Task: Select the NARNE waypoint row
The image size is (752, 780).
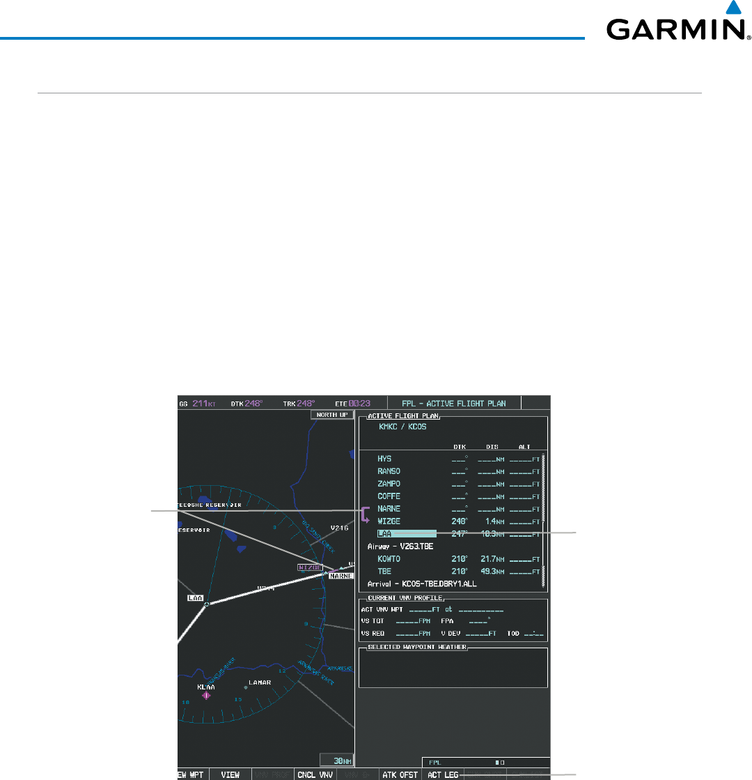Action: tap(458, 509)
